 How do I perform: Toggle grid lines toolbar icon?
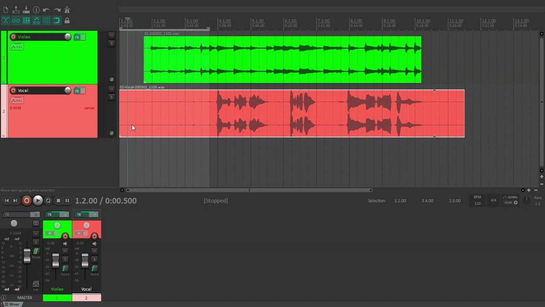click(46, 20)
